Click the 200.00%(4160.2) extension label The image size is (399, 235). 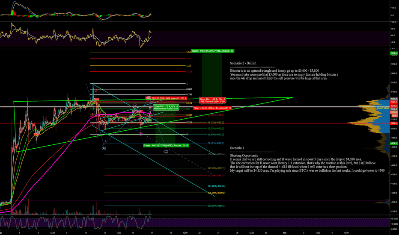[x=216, y=206]
